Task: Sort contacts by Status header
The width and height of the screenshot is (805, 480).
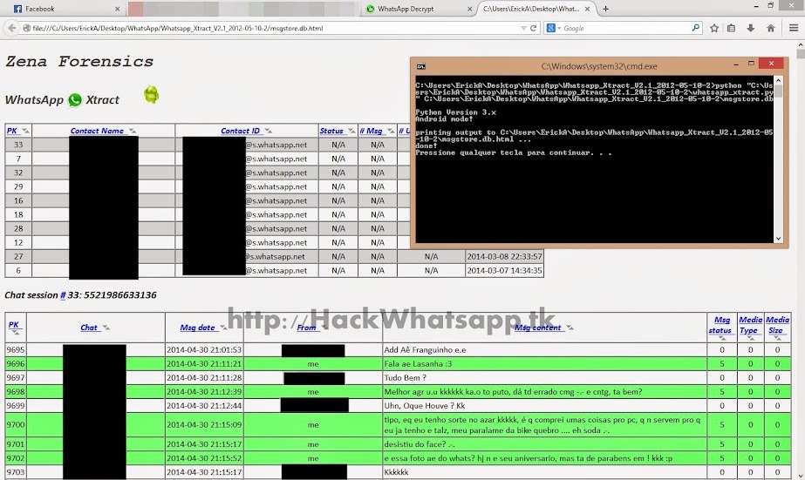Action: click(x=331, y=131)
